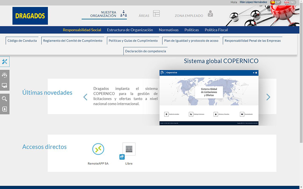Launch the RemoteAPP SA shortcut icon
Viewport: 303px width, 189px height.
pyautogui.click(x=98, y=149)
